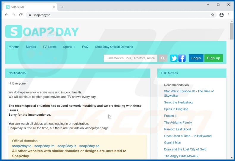
Task: Close the SOAP2DAY tab
Action: pyautogui.click(x=54, y=7)
